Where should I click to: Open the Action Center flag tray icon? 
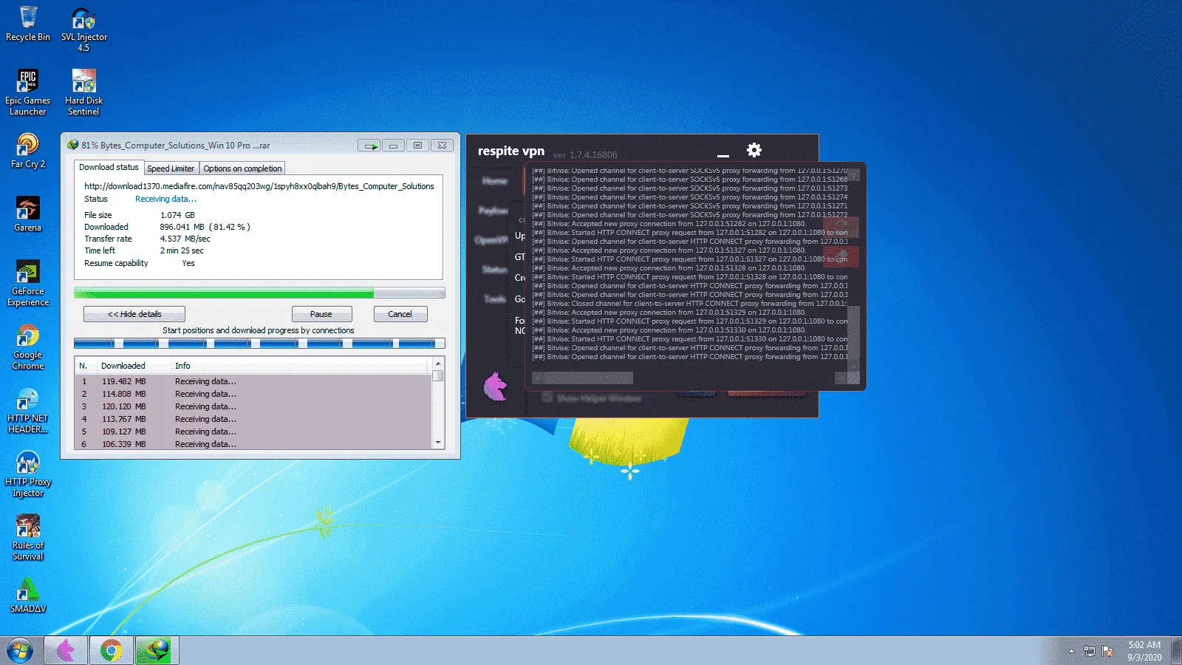click(1107, 651)
